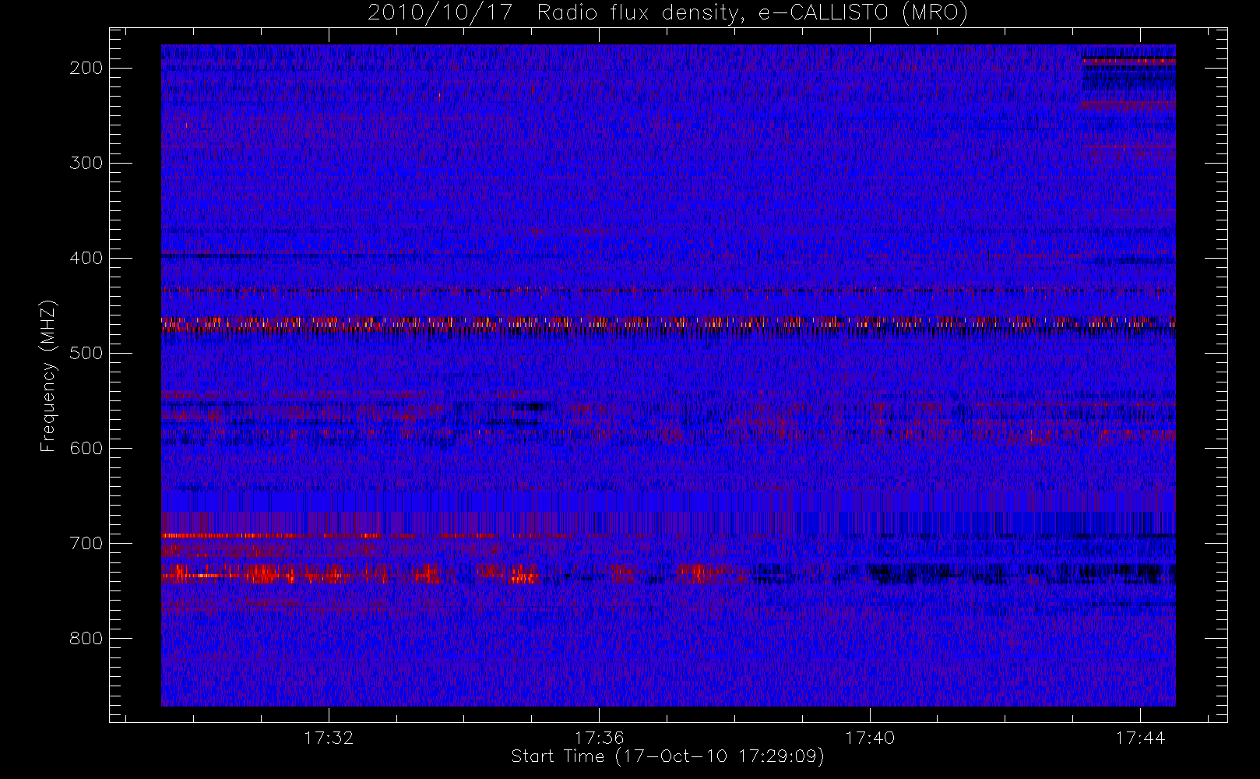1260x779 pixels.
Task: Click the 700 frequency tick label
Action: click(86, 543)
